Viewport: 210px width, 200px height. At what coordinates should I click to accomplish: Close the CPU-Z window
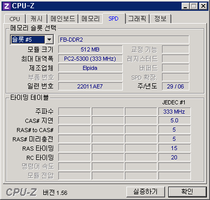(x=203, y=6)
